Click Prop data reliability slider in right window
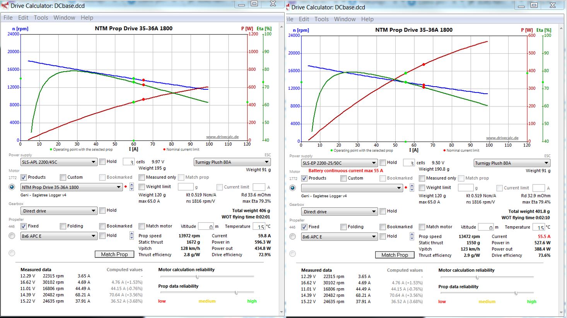567x318 pixels. [x=516, y=293]
